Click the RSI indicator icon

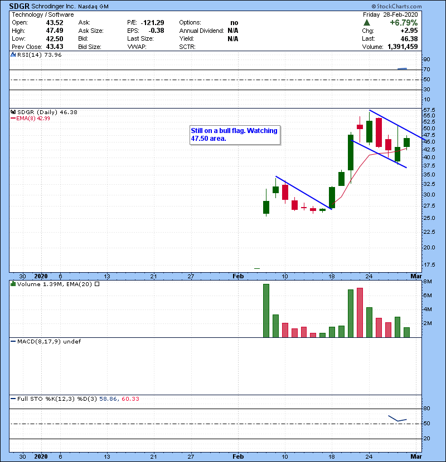13,55
